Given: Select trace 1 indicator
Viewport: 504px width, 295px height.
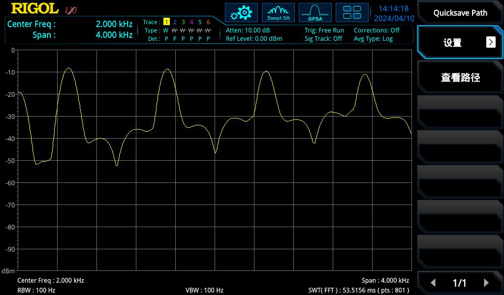Looking at the screenshot, I should coord(166,22).
